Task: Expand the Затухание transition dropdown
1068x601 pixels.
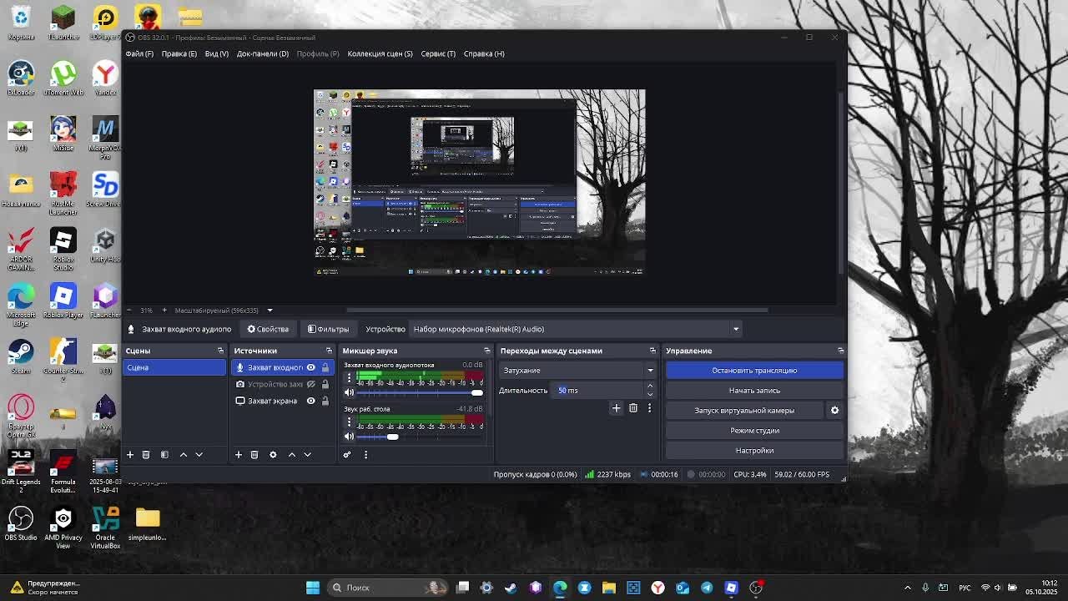Action: point(650,371)
